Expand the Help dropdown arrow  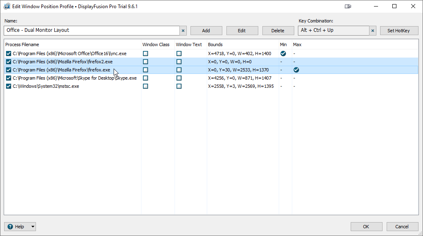(x=33, y=227)
